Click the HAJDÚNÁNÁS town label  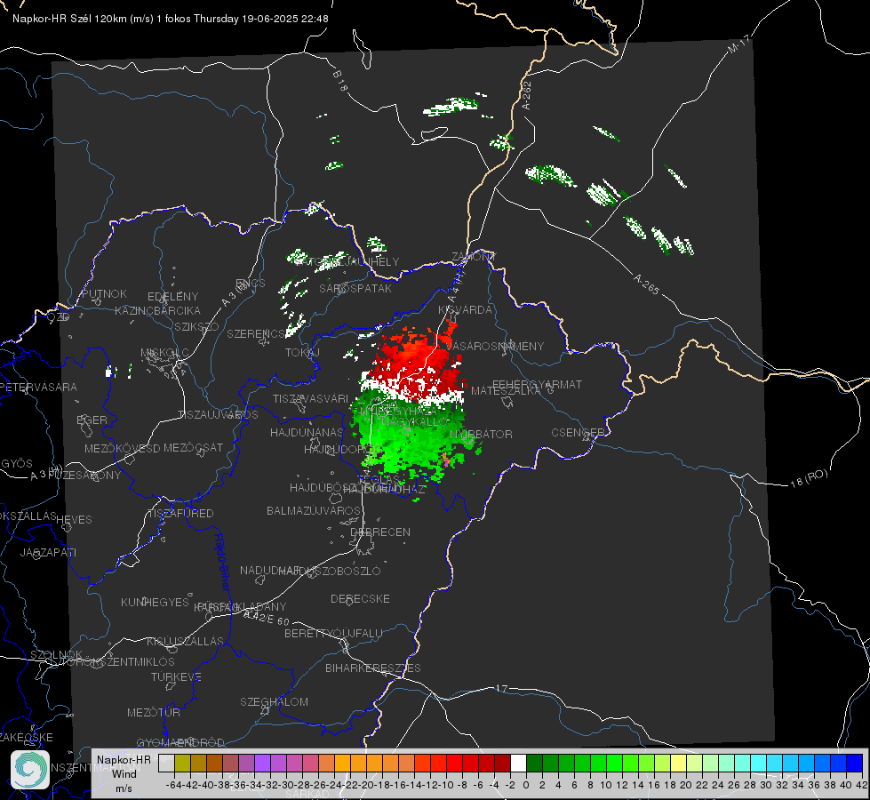[x=307, y=432]
